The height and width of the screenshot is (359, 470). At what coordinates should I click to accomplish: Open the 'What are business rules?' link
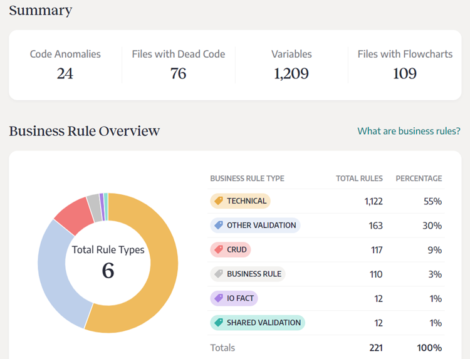pos(409,131)
